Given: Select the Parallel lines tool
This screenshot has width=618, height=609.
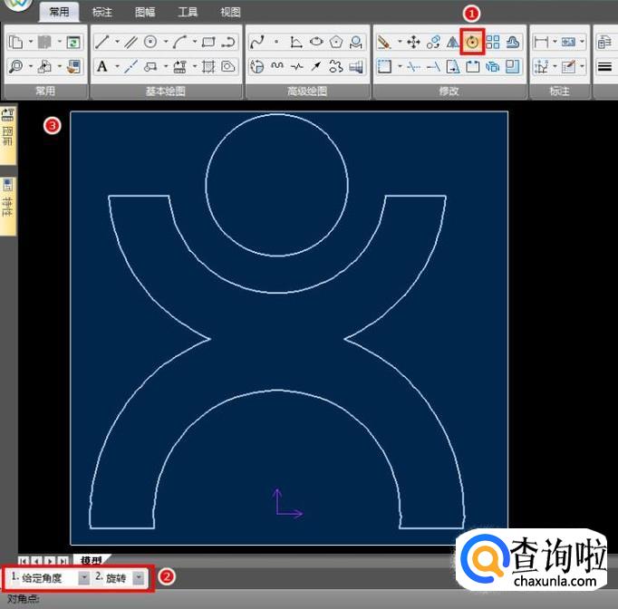Looking at the screenshot, I should tap(131, 42).
